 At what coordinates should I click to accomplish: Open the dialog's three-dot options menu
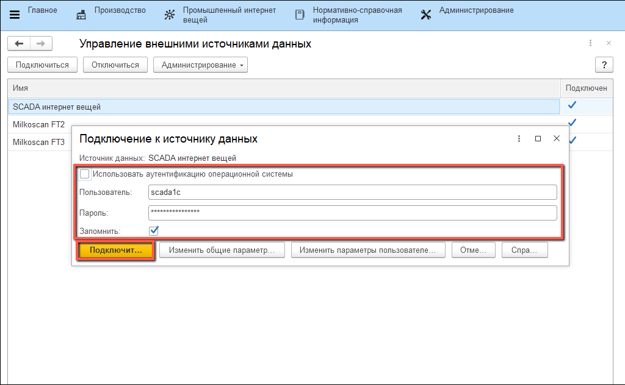pyautogui.click(x=519, y=139)
